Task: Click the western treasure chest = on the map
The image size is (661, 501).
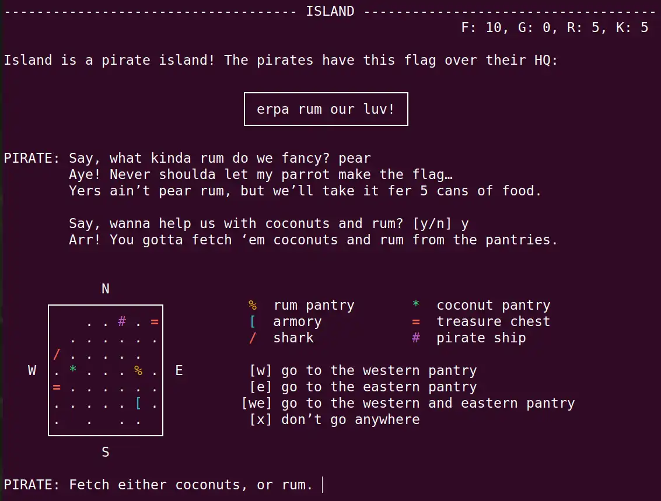Action: [x=57, y=387]
